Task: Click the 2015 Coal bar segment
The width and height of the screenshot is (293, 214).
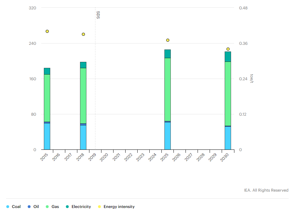Action: pos(47,136)
